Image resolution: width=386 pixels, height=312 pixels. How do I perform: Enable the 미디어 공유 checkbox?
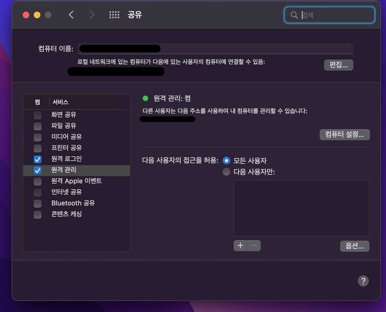[38, 137]
